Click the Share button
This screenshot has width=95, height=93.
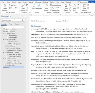(92, 2)
